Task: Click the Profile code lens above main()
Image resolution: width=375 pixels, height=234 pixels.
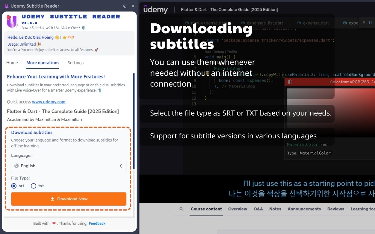Action: click(x=232, y=52)
